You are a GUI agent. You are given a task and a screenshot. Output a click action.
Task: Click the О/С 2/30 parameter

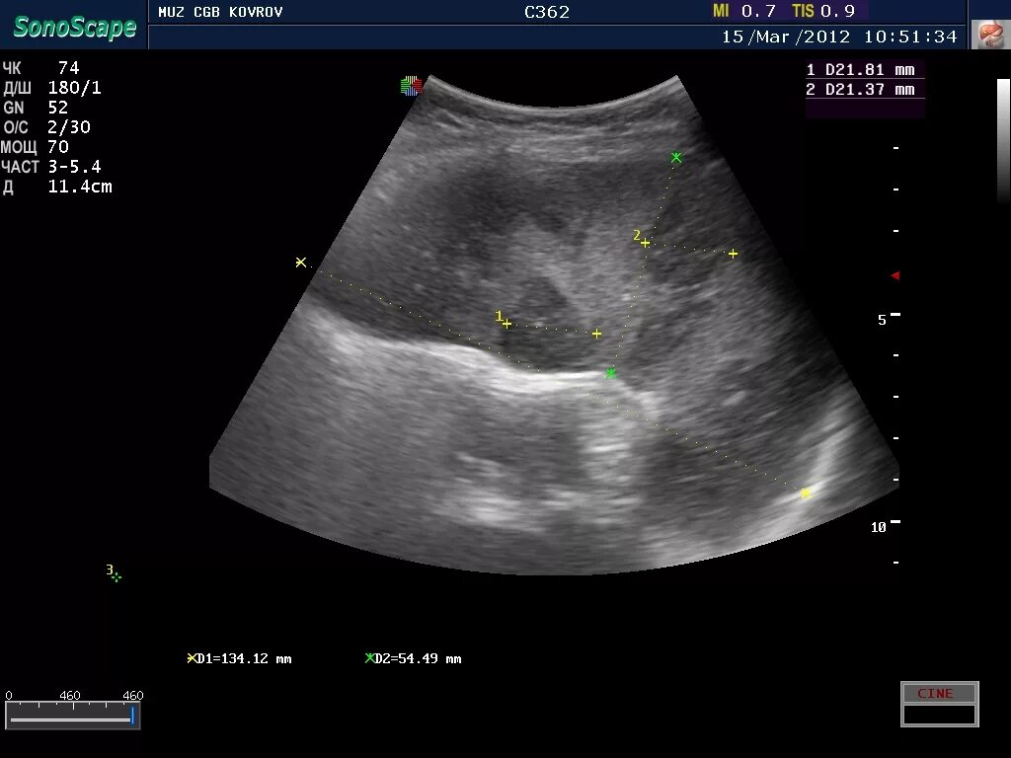tap(46, 127)
